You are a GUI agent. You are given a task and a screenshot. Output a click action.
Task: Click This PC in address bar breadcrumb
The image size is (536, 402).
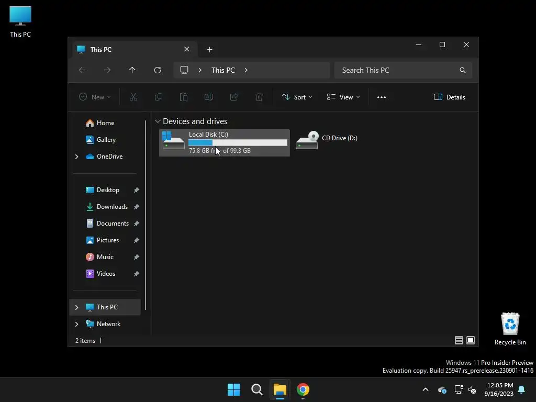coord(223,70)
